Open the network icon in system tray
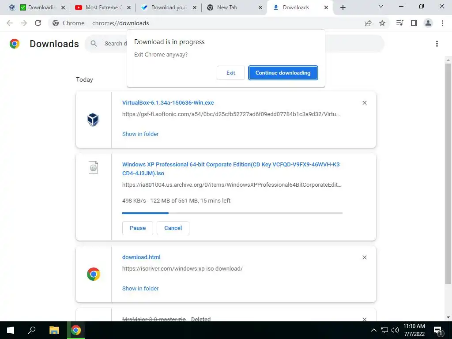Viewport: 452px width, 339px height. coord(384,330)
